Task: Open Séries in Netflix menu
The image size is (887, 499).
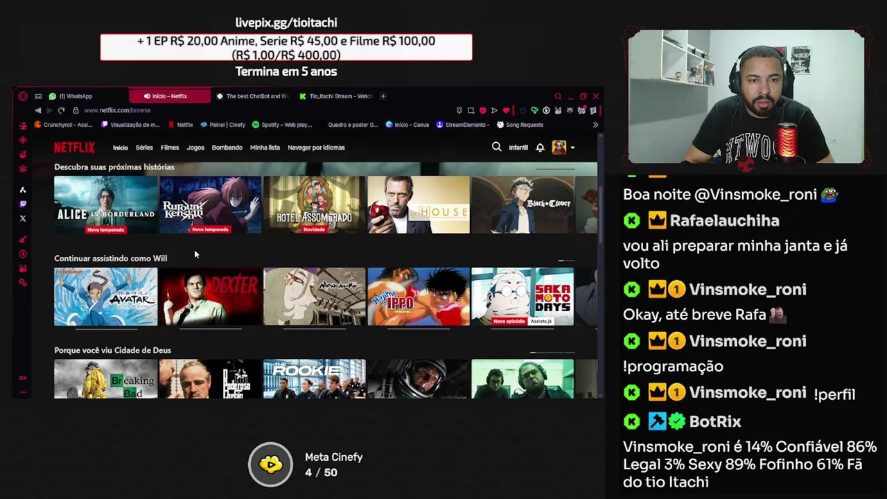Action: [x=144, y=148]
